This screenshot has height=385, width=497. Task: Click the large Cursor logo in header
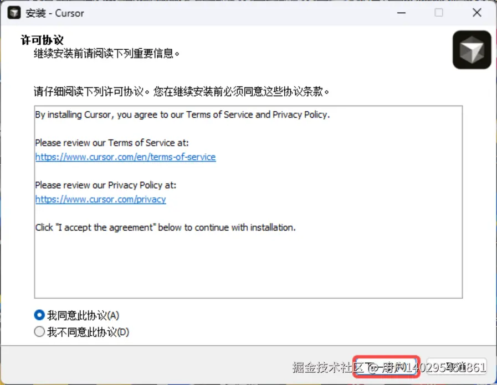(472, 50)
